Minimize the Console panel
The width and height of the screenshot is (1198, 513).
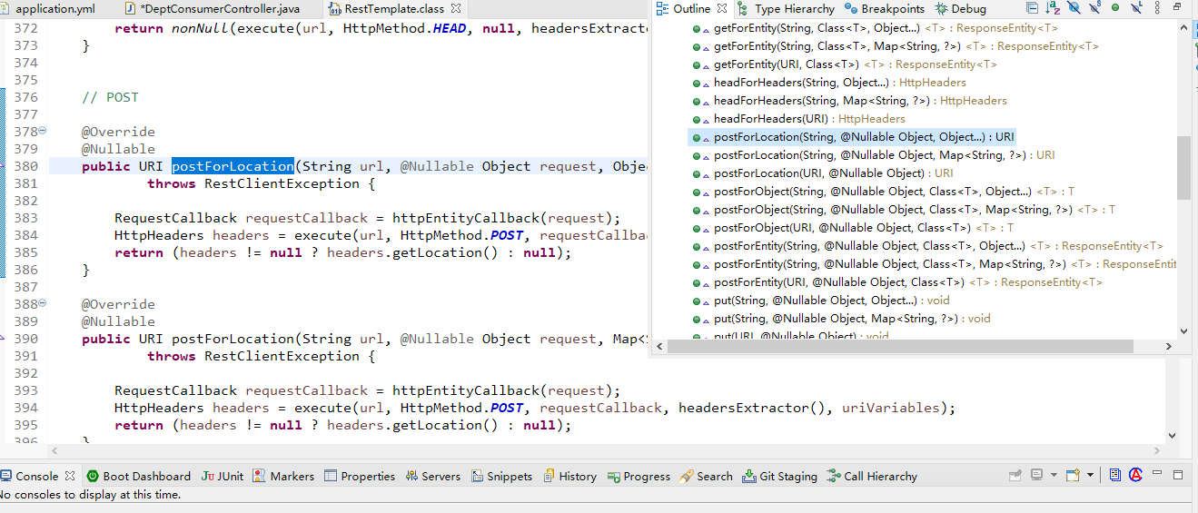[x=1157, y=472]
